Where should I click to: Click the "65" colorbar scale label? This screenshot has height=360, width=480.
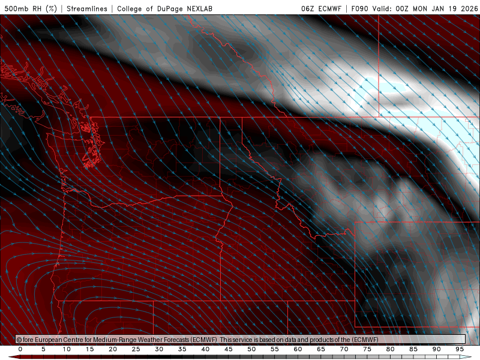321,349
